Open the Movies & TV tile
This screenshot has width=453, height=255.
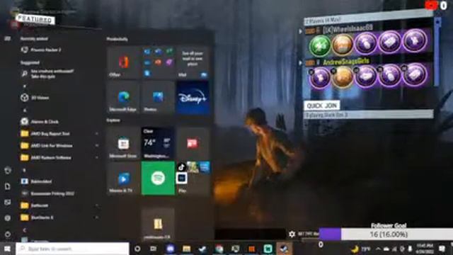click(123, 178)
